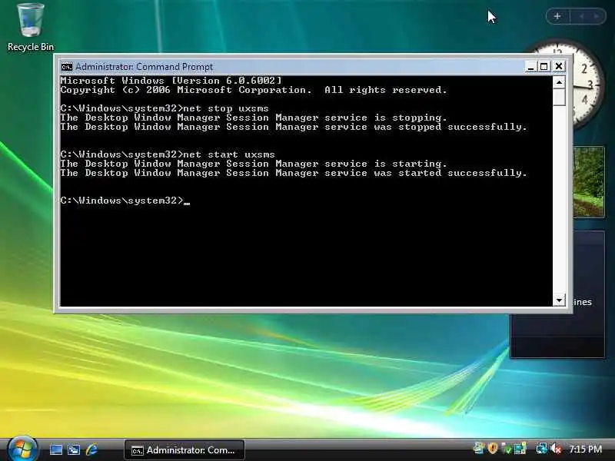Click Command Prompt scrollbar down arrow
This screenshot has width=615, height=461.
point(559,300)
